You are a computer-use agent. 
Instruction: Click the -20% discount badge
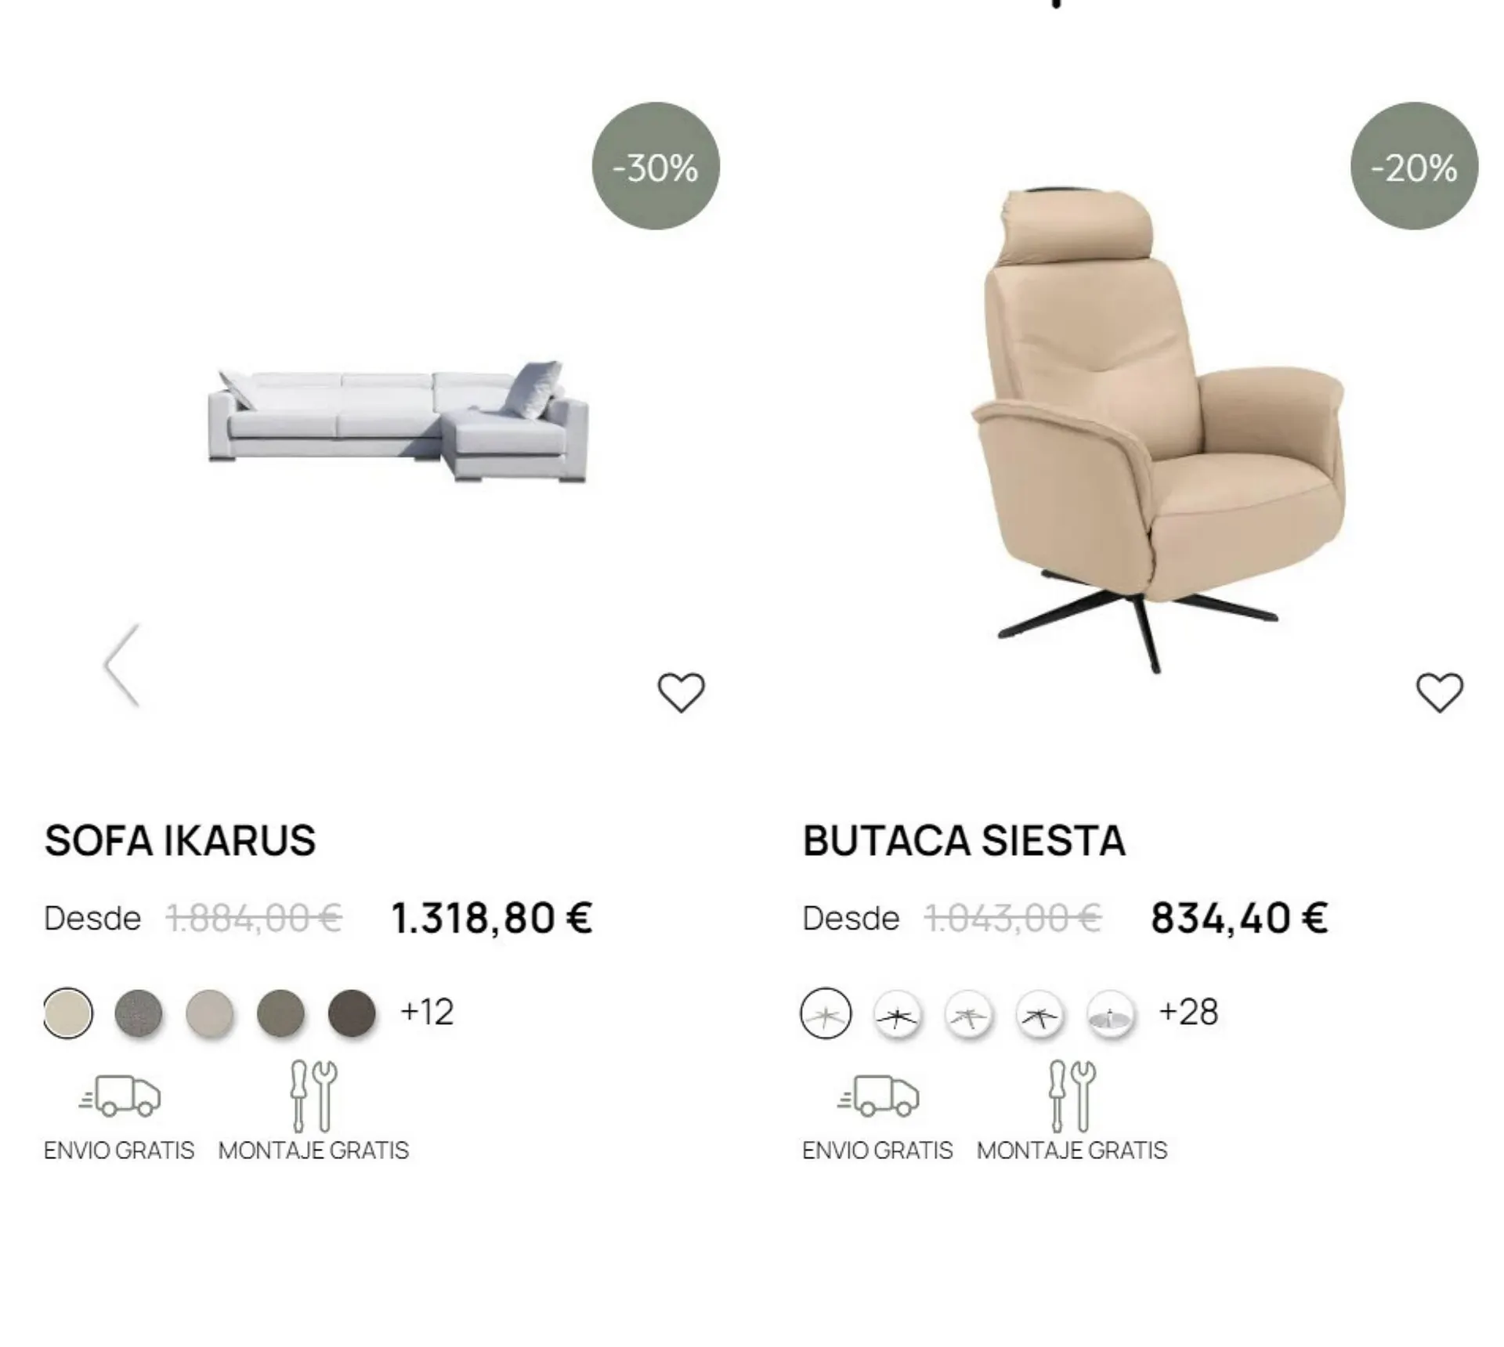pyautogui.click(x=1415, y=166)
